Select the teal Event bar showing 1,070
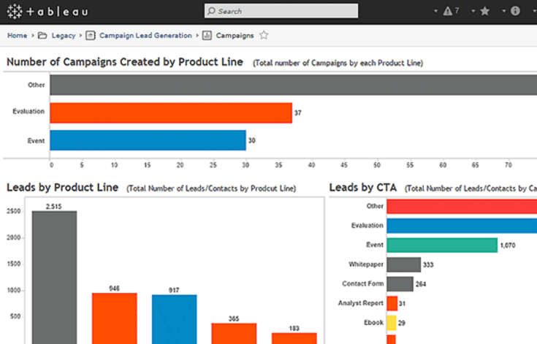 441,245
